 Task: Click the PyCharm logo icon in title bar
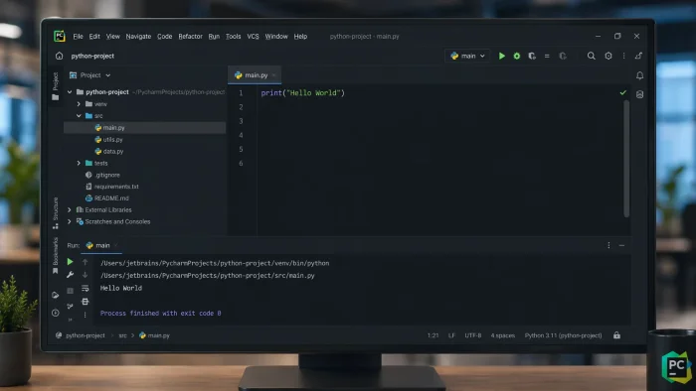pos(59,36)
